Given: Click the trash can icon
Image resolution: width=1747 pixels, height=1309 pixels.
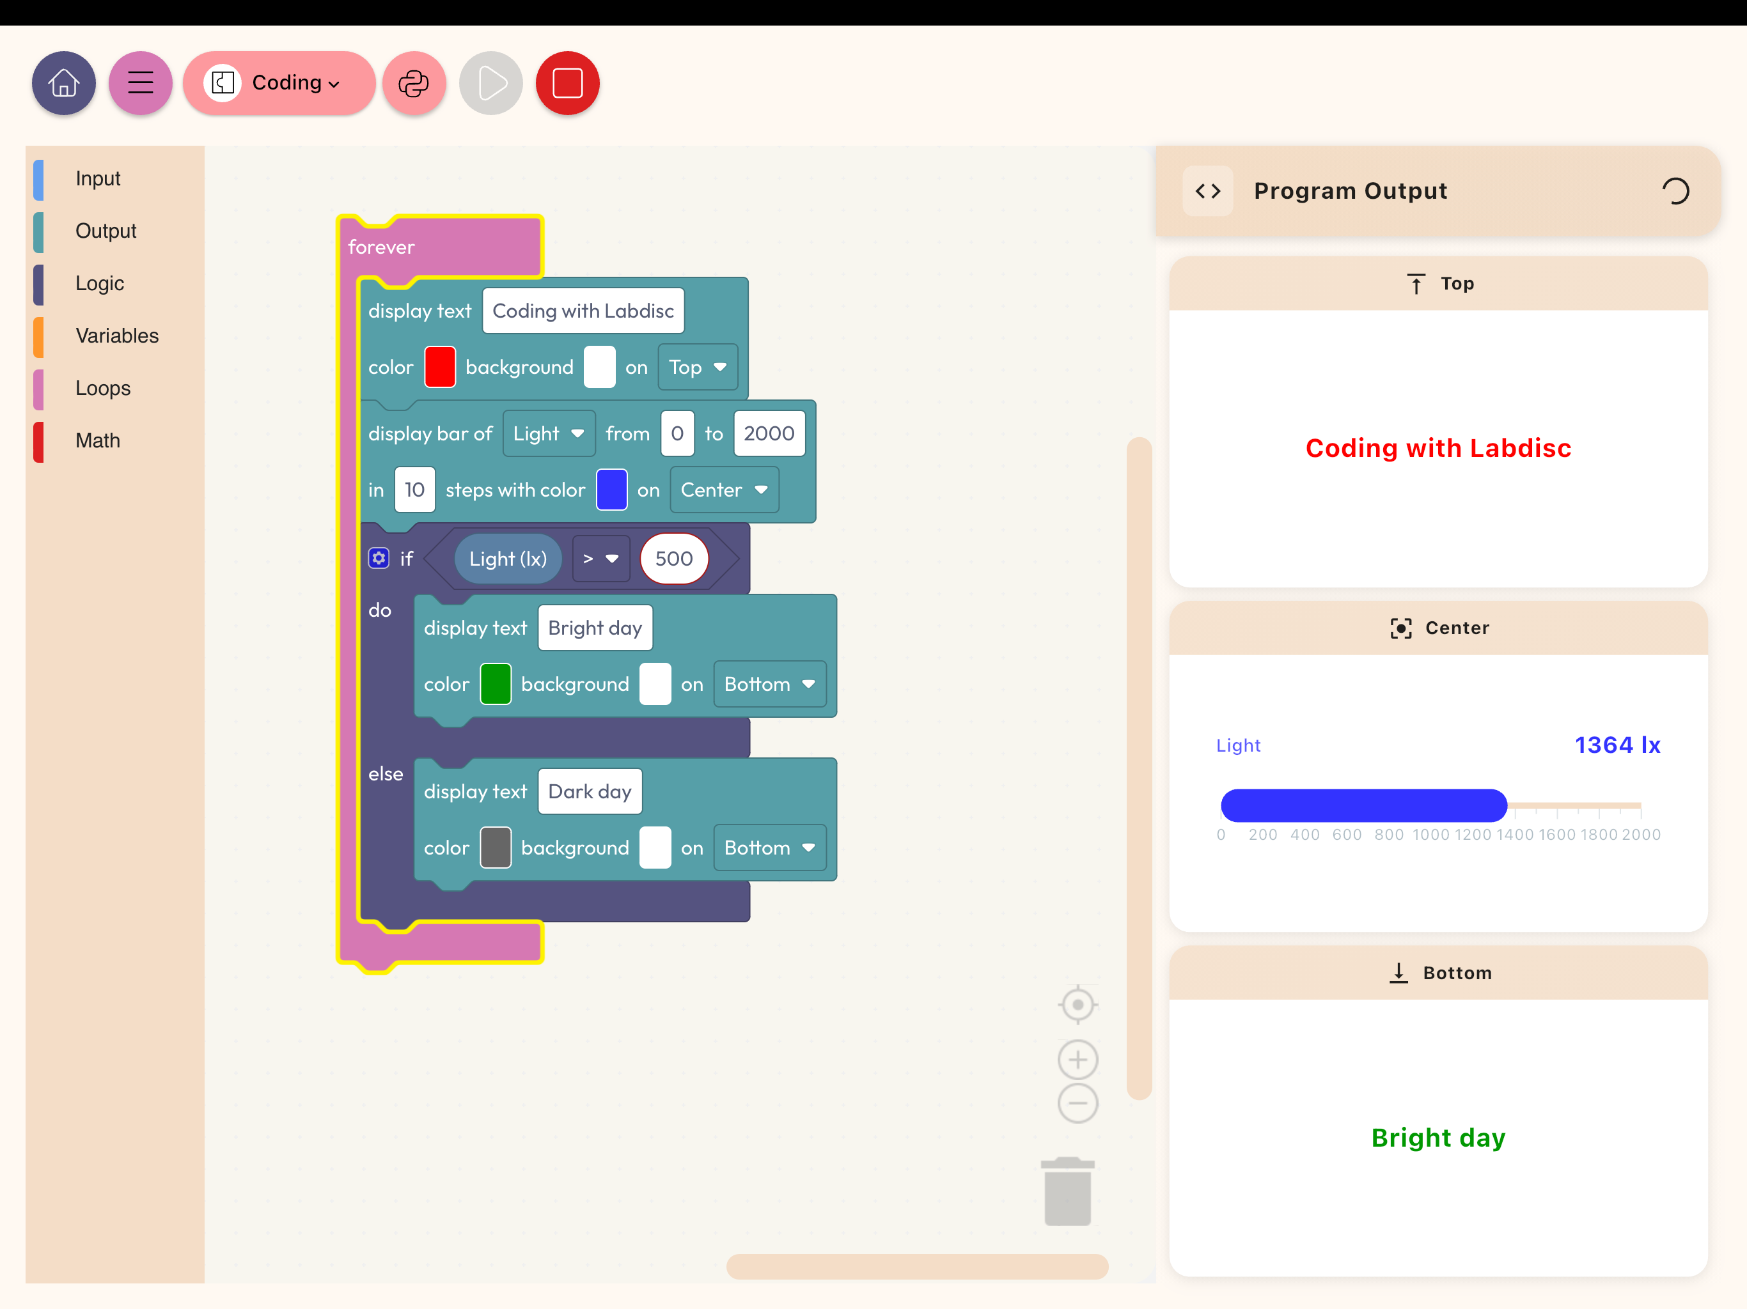Looking at the screenshot, I should 1067,1192.
